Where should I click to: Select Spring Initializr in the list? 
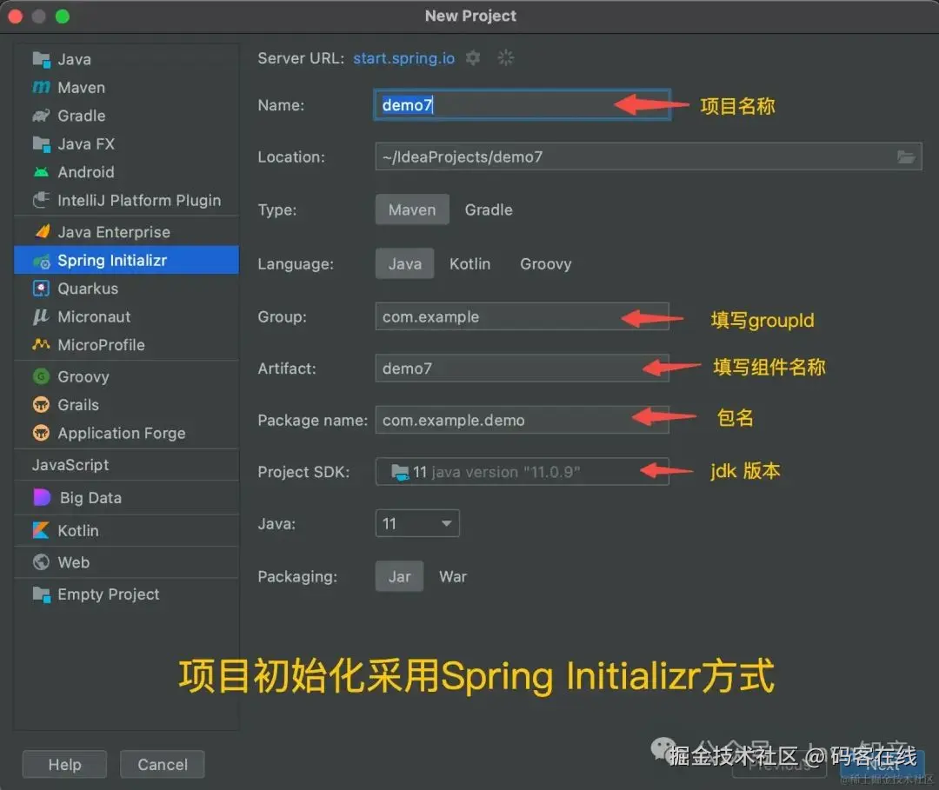(126, 261)
